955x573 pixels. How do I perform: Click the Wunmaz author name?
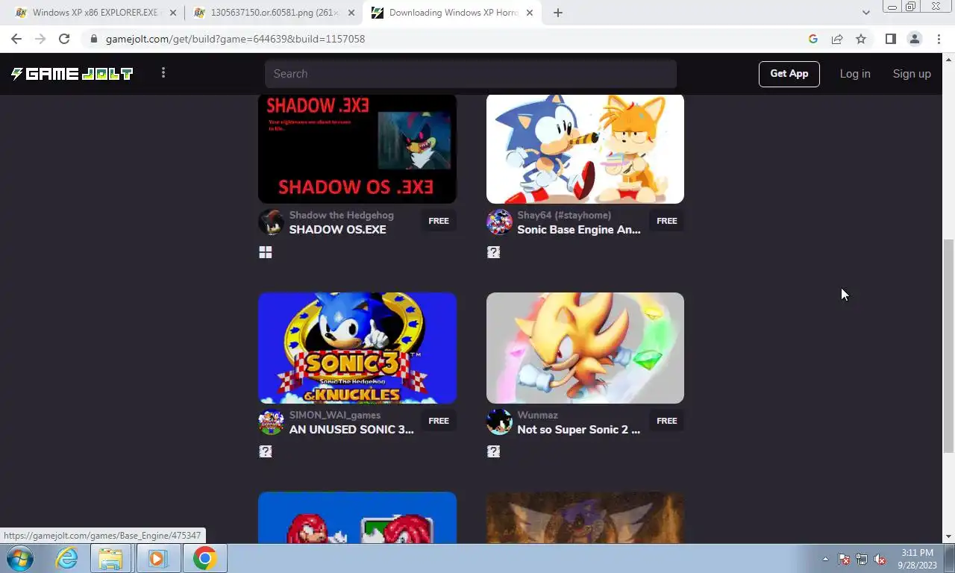(x=538, y=415)
